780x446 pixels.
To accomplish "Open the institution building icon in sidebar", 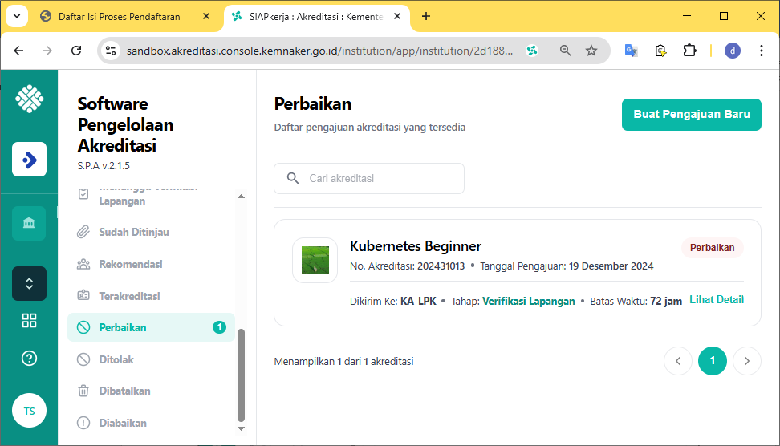I will (x=29, y=223).
